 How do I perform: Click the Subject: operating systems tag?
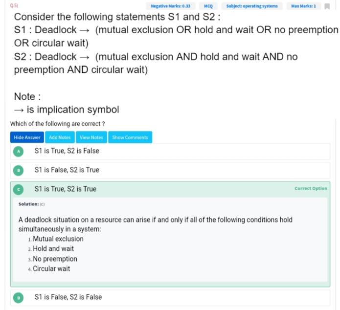tap(252, 6)
